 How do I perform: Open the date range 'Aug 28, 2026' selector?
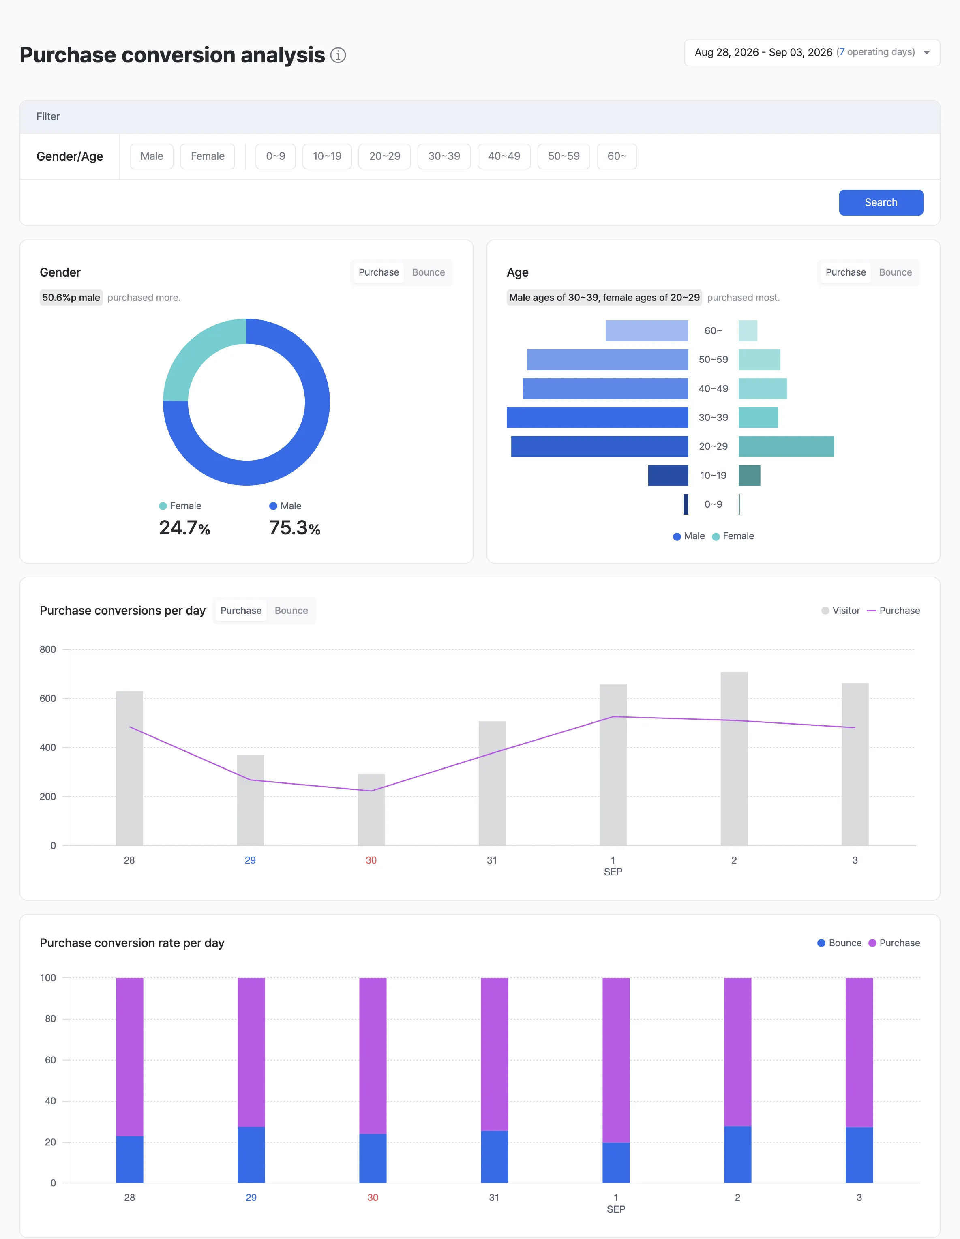812,53
